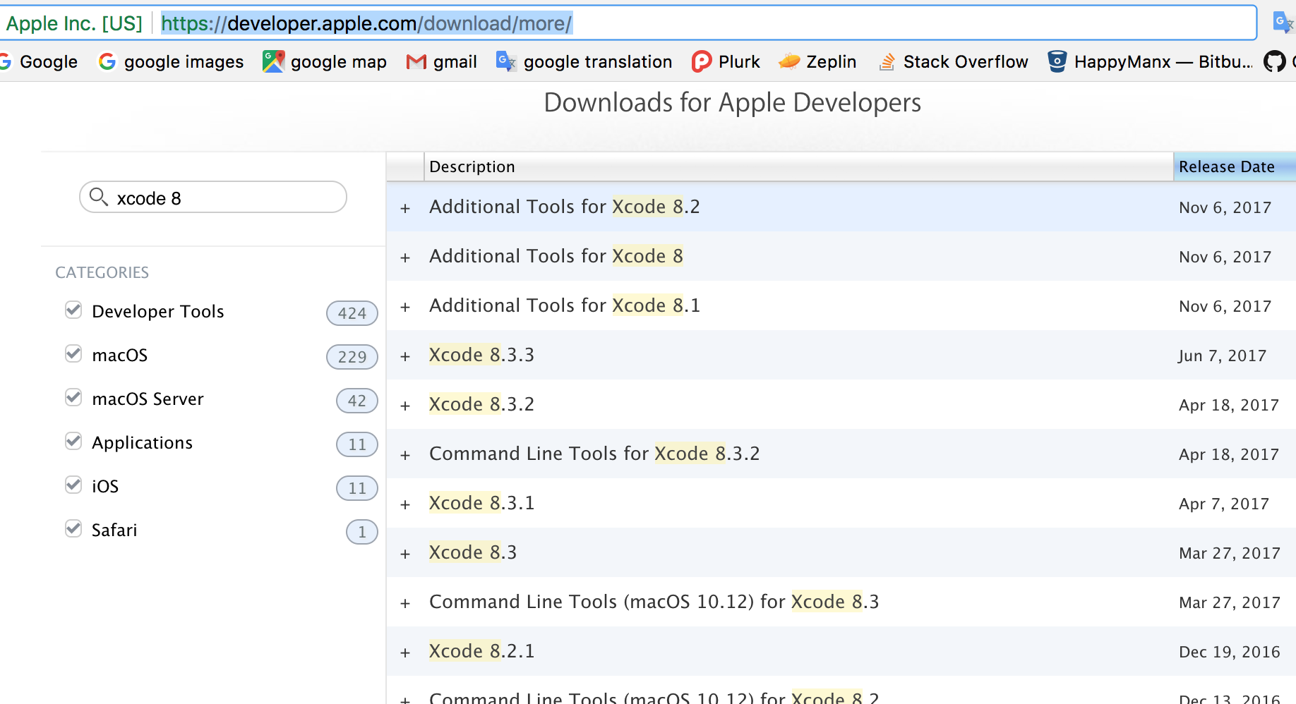Uncheck the macOS Server category

(x=73, y=398)
